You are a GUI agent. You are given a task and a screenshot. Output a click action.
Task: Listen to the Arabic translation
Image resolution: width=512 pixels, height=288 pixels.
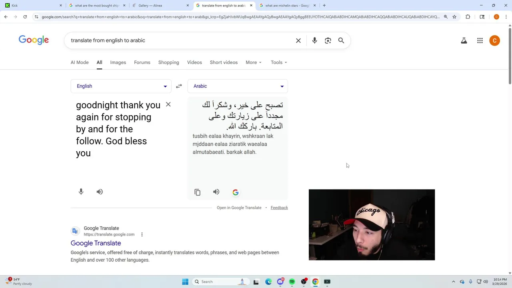216,192
